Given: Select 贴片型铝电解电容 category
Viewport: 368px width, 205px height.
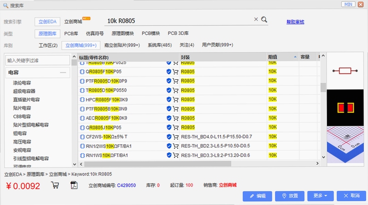Looking at the screenshot, I should [x=31, y=125].
